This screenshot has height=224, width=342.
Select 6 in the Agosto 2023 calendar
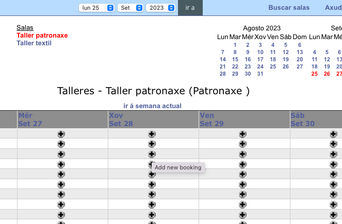(300, 45)
